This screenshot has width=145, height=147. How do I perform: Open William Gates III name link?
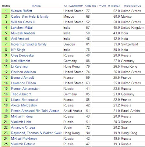pyautogui.click(x=23, y=22)
